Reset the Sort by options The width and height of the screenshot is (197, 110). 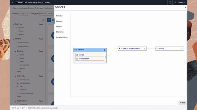[41, 24]
